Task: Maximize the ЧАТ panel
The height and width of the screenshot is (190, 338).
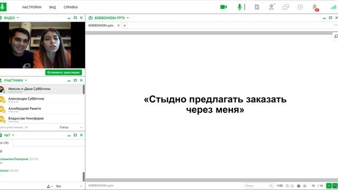Action: 75,135
